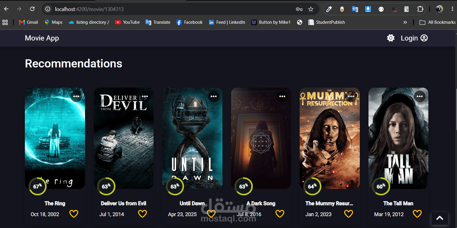Favorite The Tall Man with the heart icon
Image resolution: width=457 pixels, height=228 pixels.
point(417,214)
